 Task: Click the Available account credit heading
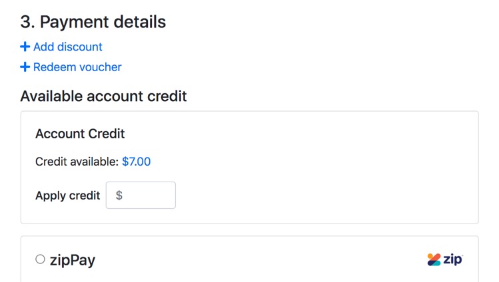[103, 96]
